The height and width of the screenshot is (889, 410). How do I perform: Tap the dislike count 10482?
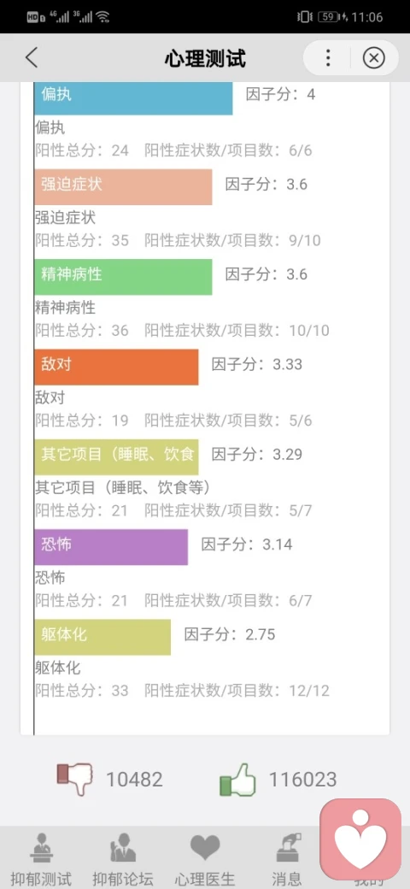click(134, 780)
